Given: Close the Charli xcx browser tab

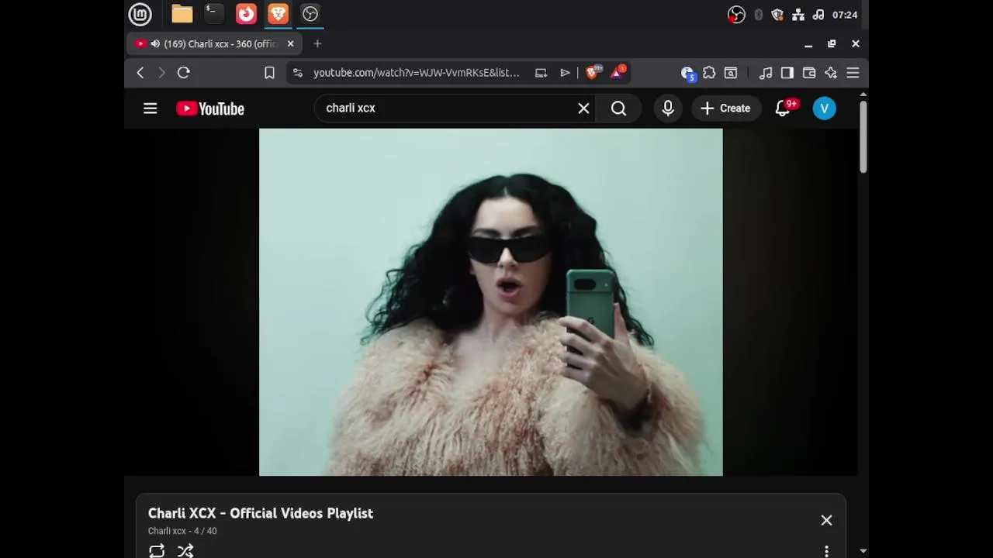Looking at the screenshot, I should (x=291, y=44).
